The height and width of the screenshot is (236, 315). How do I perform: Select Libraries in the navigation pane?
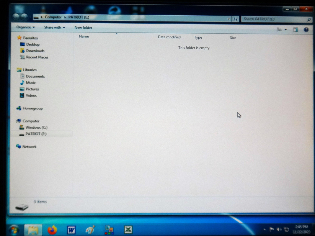[30, 70]
